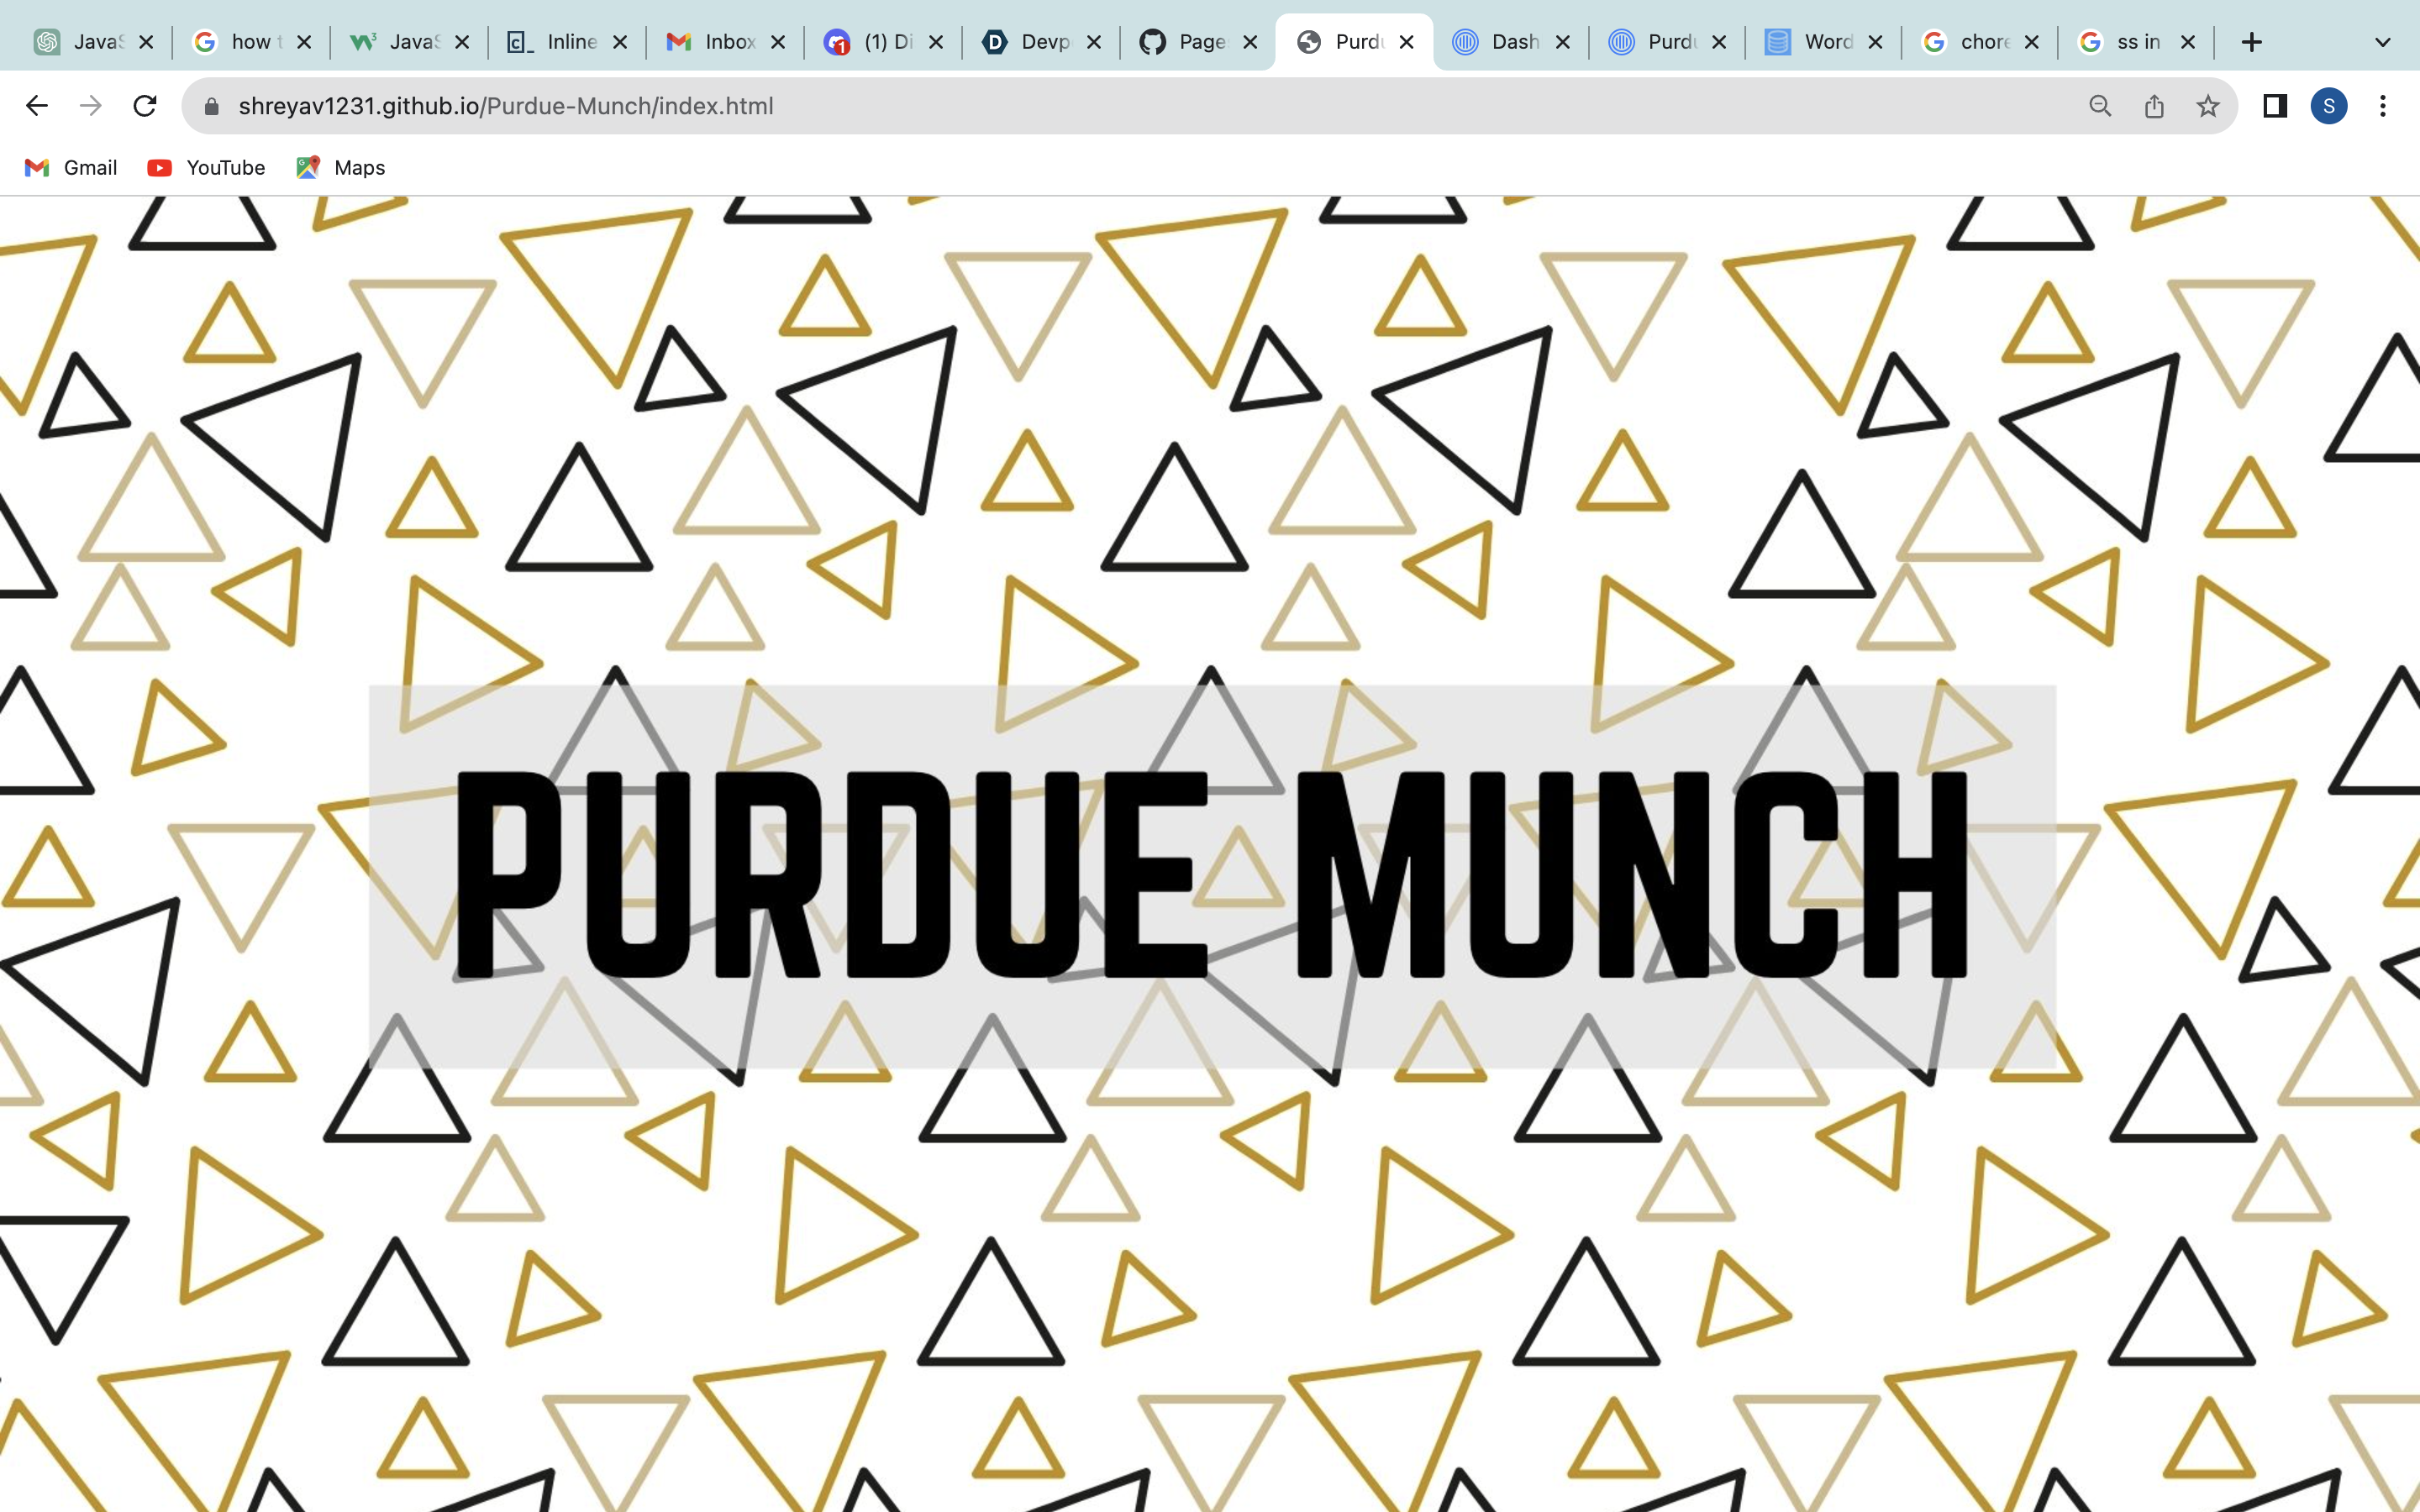Image resolution: width=2420 pixels, height=1512 pixels.
Task: Click the zoom magnifier icon in address bar
Action: 2100,106
